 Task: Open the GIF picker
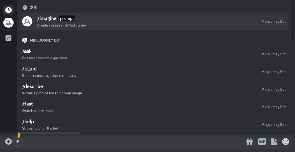point(262,142)
